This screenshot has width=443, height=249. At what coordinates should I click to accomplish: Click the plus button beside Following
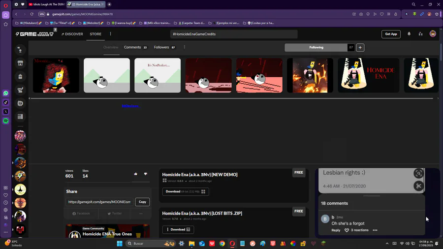coord(360,47)
